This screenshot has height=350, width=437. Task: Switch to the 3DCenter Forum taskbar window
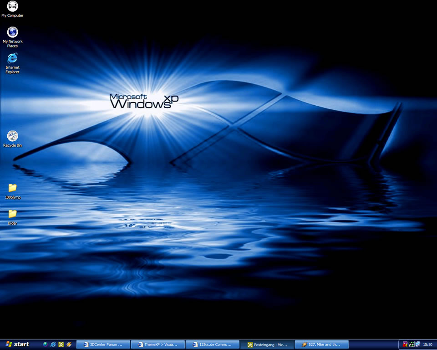(x=103, y=345)
